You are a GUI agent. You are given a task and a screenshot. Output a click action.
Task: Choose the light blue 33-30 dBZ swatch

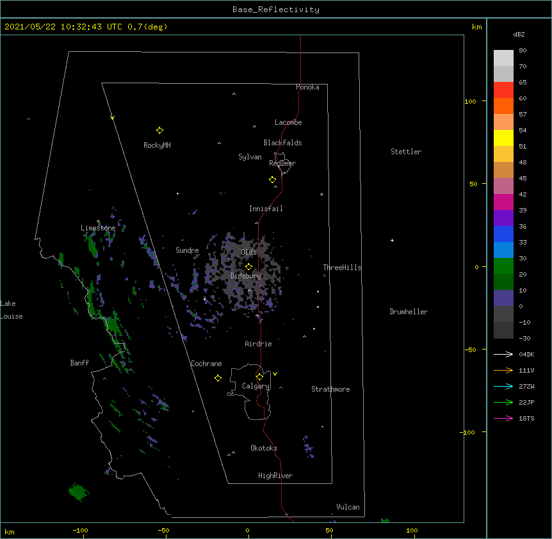pyautogui.click(x=503, y=250)
